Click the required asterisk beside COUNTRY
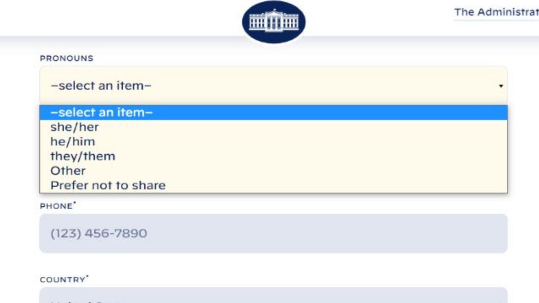 pos(87,277)
